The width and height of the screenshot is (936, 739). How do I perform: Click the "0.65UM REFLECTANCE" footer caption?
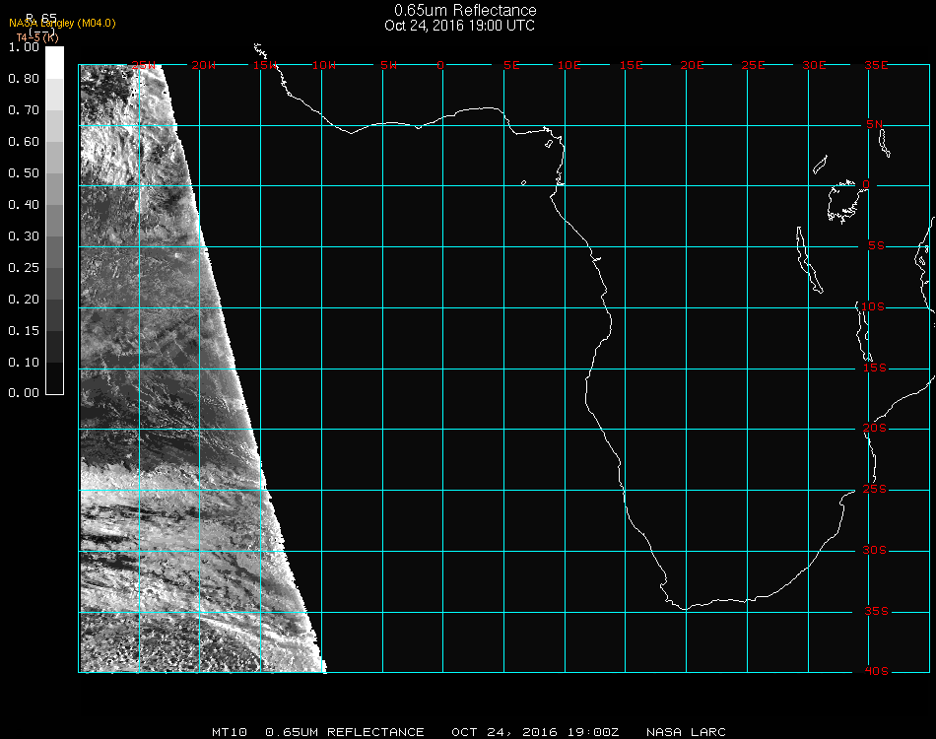345,732
